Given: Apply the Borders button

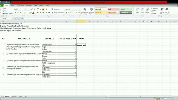Looking at the screenshot, I should 25,13.
